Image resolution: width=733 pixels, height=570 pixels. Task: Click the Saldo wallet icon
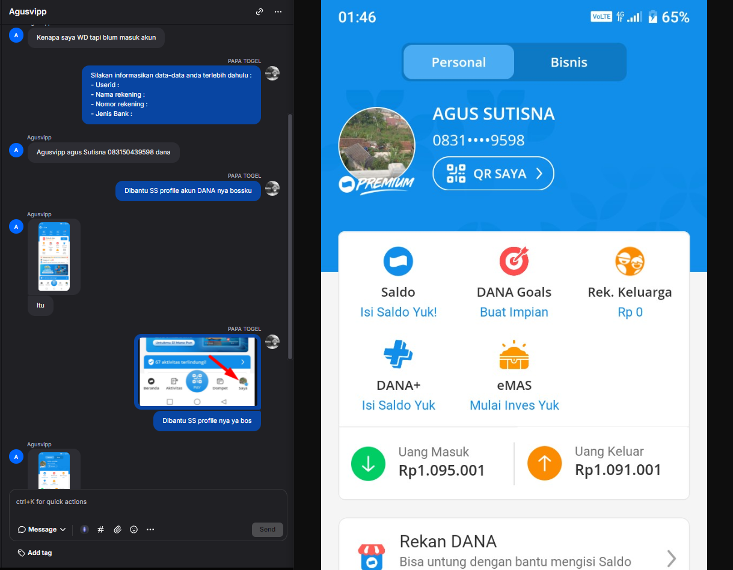click(398, 261)
